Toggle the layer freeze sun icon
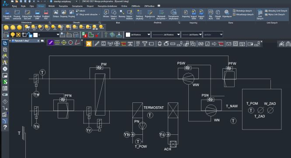Image resolution: width=291 pixels, height=158 pixels. pyautogui.click(x=18, y=35)
